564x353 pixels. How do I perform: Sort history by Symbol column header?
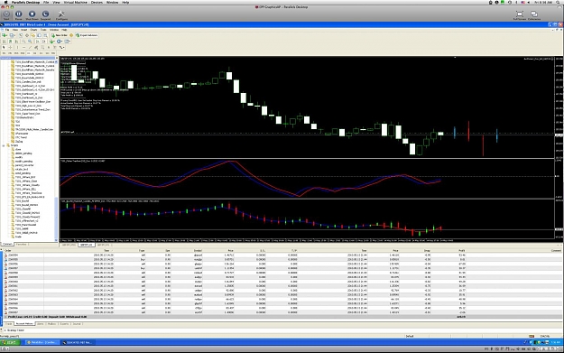tap(198, 250)
